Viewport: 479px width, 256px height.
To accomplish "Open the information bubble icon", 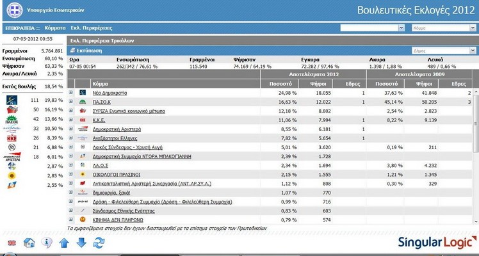I will click(47, 243).
